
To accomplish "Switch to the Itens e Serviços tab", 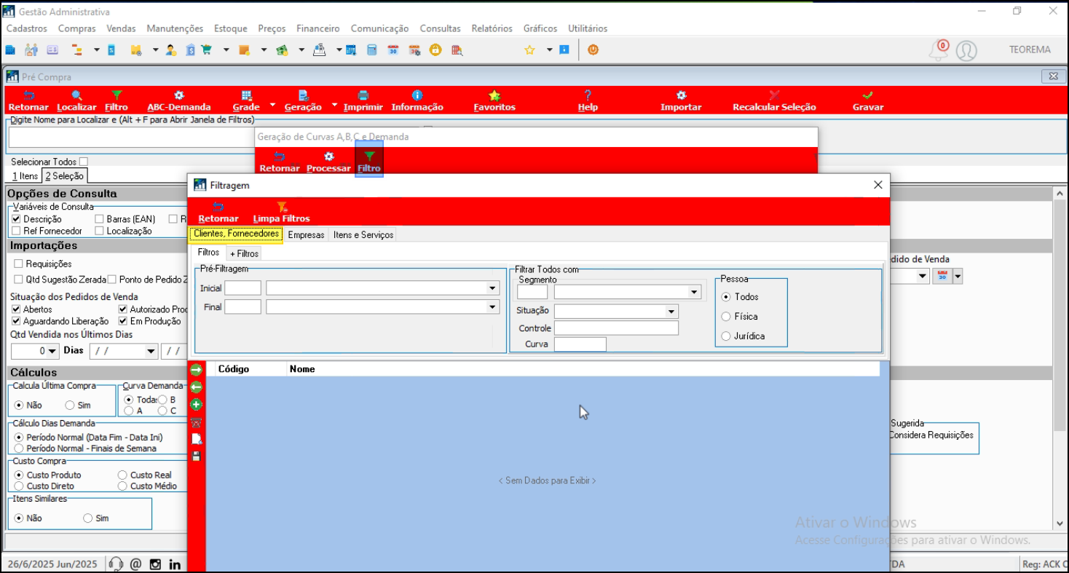I will point(363,234).
